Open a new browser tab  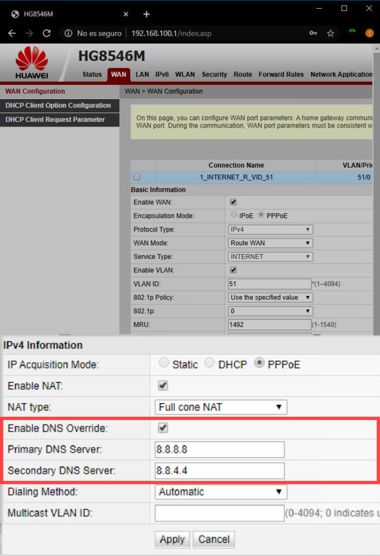147,14
